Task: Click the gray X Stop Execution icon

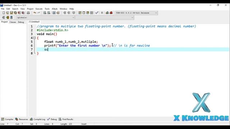Action: (102, 13)
